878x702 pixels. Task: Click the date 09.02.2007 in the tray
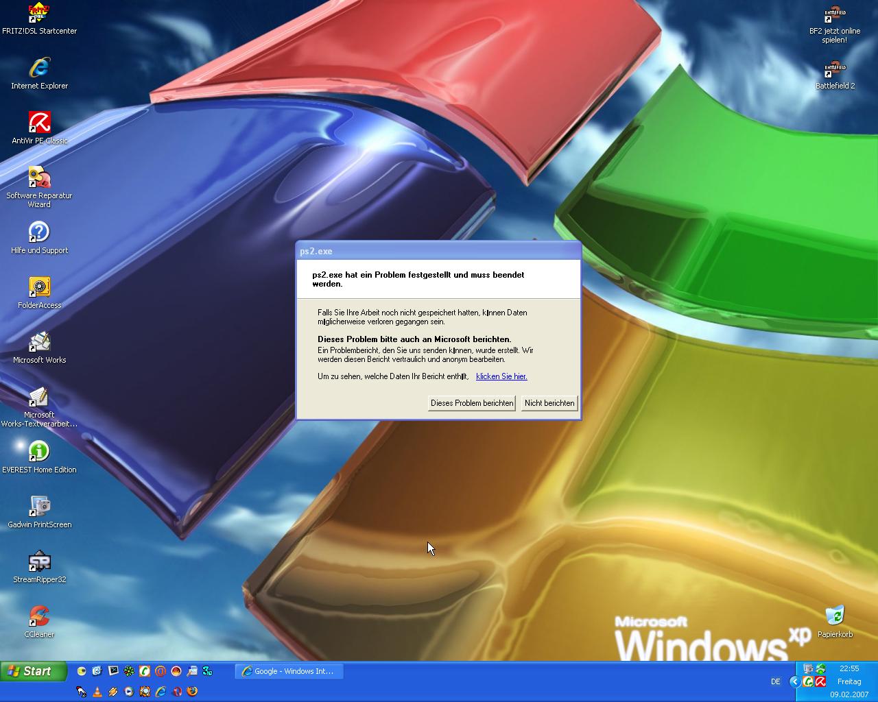(x=849, y=694)
